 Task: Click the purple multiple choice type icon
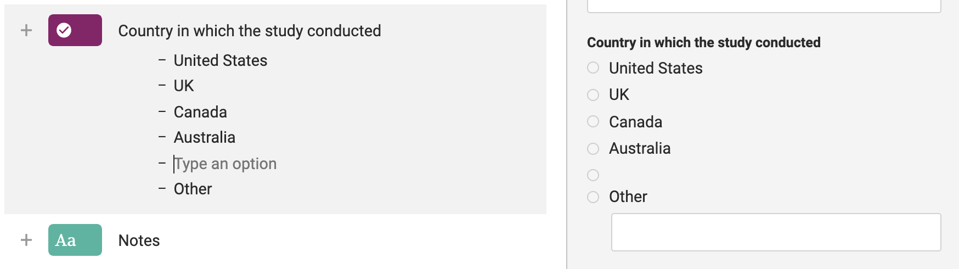[75, 30]
